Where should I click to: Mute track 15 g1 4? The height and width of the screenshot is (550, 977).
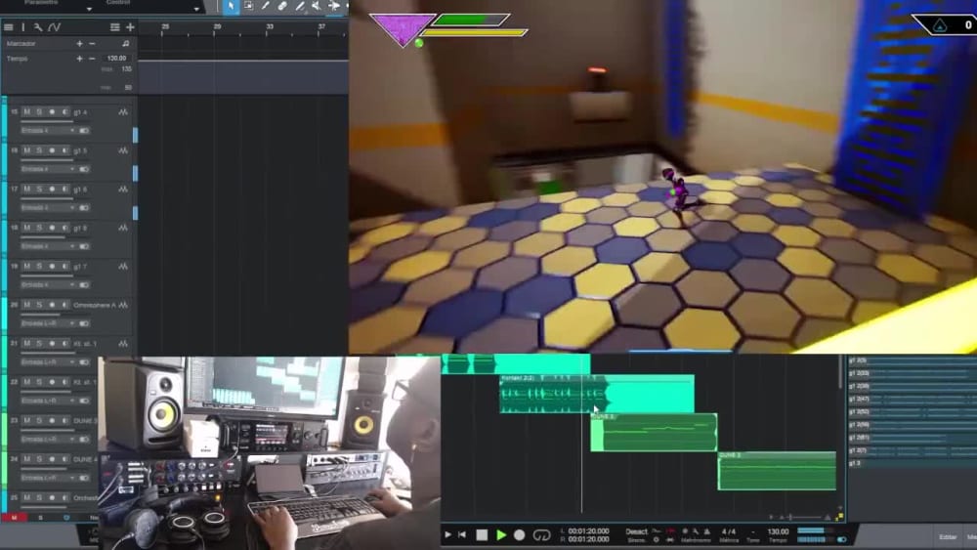coord(26,112)
